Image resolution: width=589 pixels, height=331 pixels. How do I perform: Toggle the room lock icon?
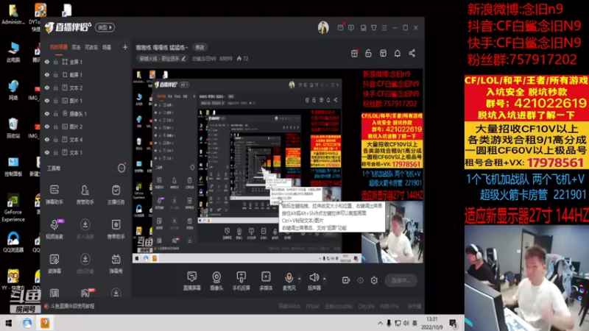point(369,53)
